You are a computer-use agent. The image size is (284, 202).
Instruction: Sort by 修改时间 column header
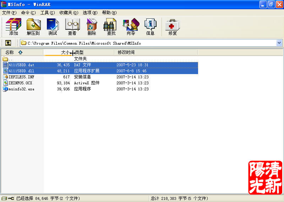[156, 52]
